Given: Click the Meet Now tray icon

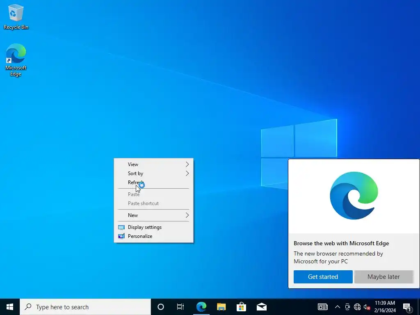Looking at the screenshot, I should point(347,307).
